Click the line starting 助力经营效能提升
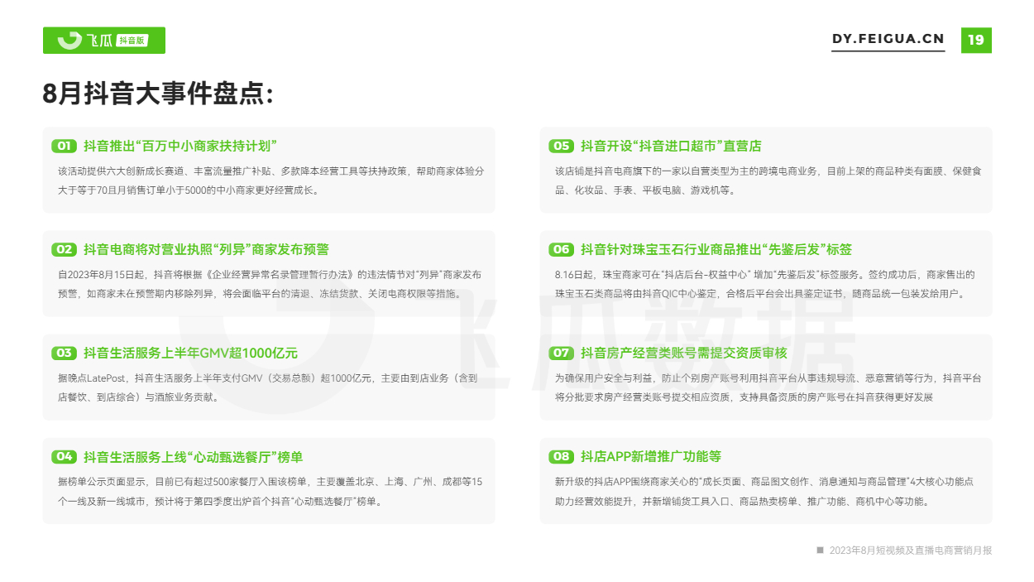The image size is (1034, 582). point(742,501)
